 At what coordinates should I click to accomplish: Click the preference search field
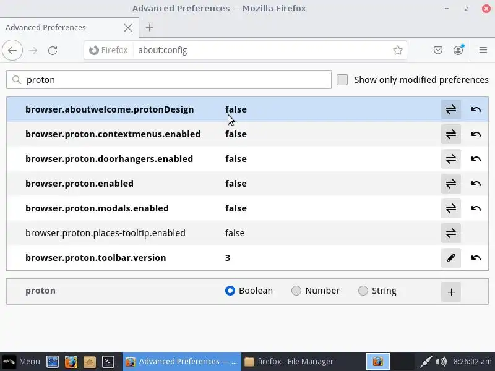(x=169, y=80)
